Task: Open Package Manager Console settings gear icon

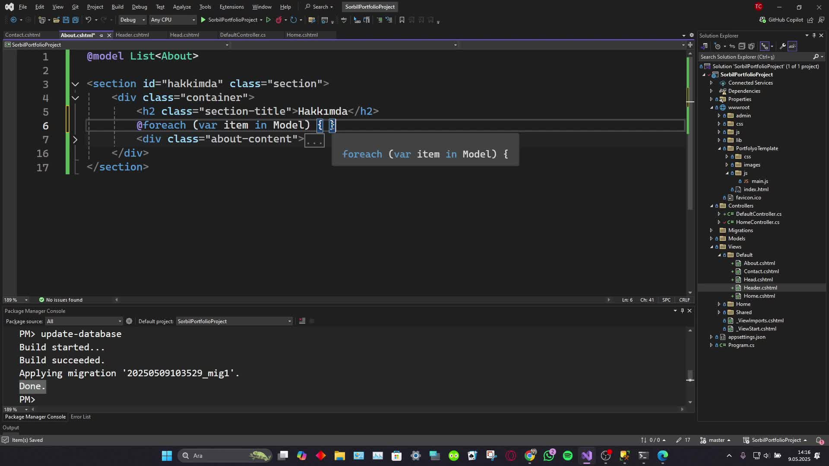Action: click(129, 321)
